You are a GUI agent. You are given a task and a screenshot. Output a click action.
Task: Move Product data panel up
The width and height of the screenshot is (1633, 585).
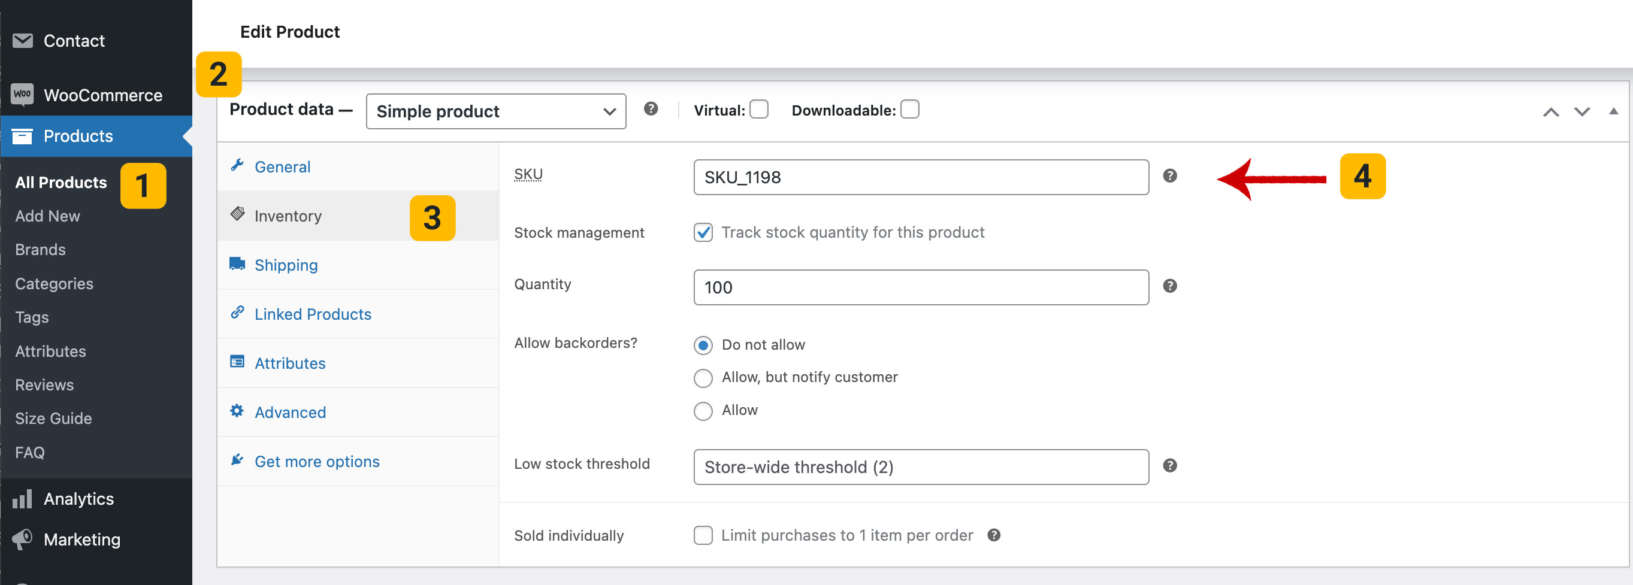point(1550,112)
